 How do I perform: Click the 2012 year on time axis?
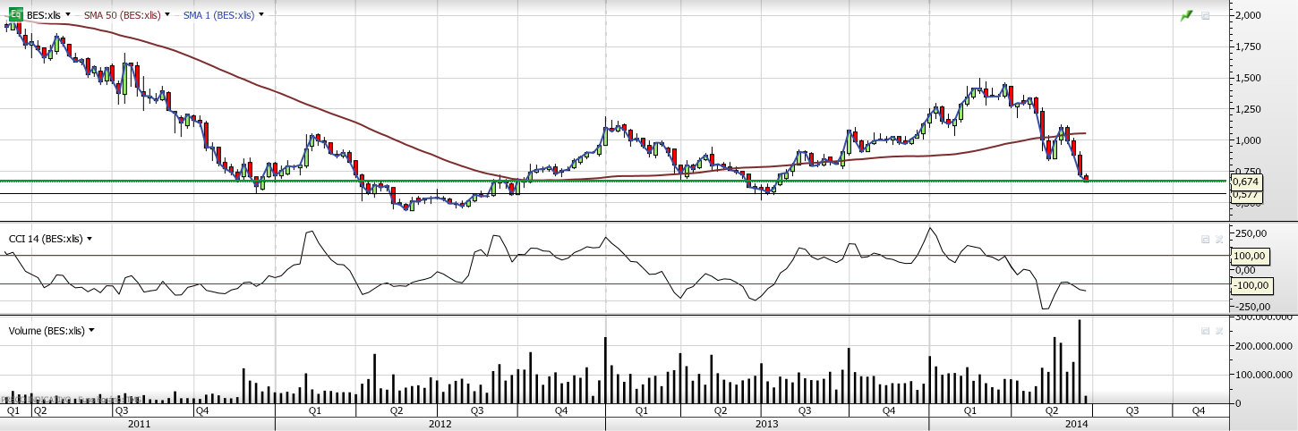[440, 424]
